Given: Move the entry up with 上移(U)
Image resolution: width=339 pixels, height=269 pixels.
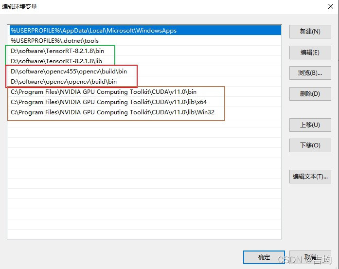Looking at the screenshot, I should tap(310, 125).
